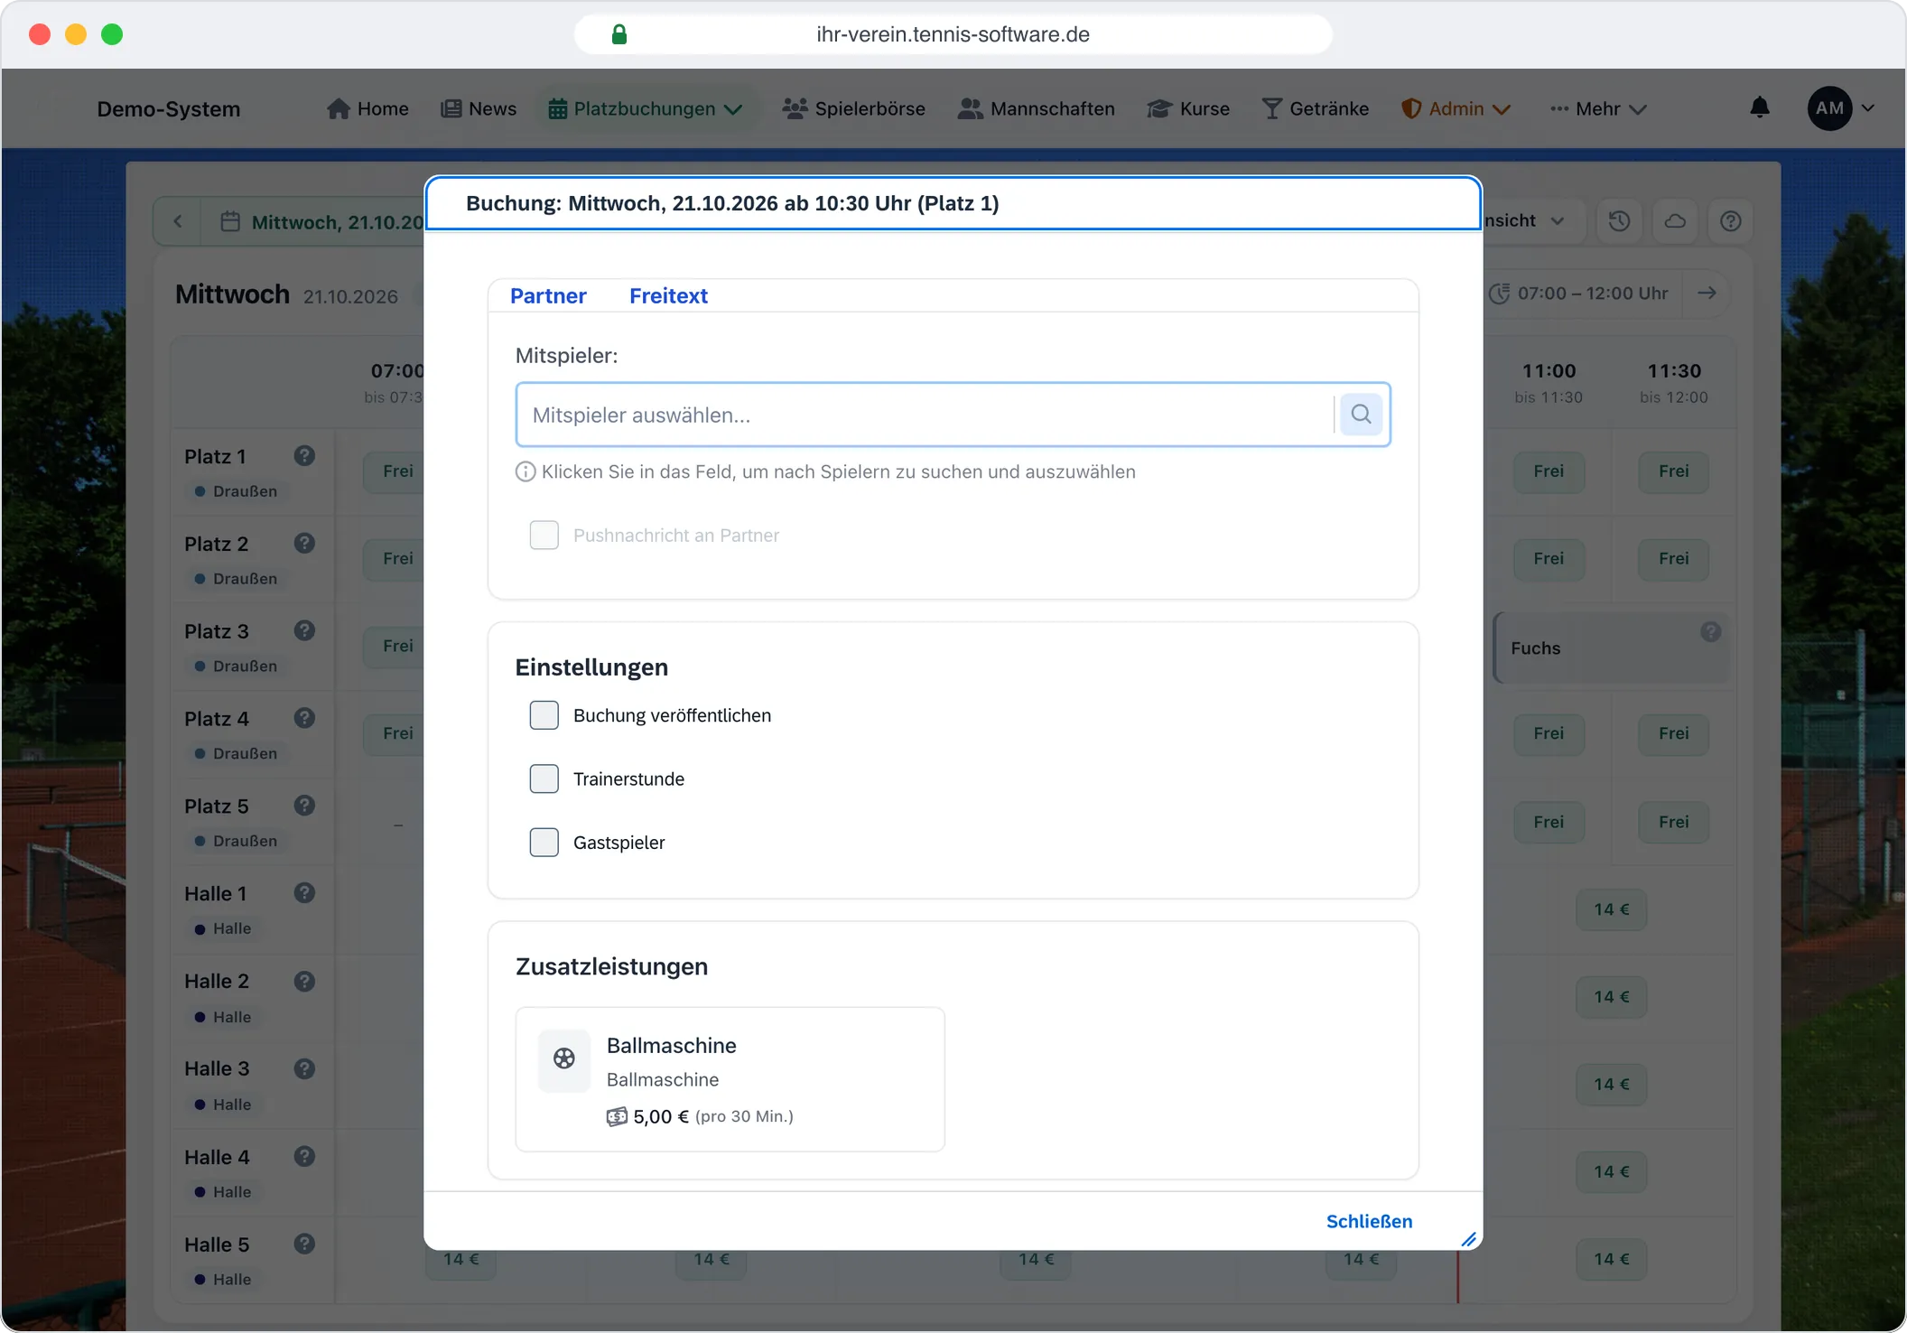Screen dimensions: 1907x1333
Task: Expand the Mehr menu
Action: pos(1598,109)
